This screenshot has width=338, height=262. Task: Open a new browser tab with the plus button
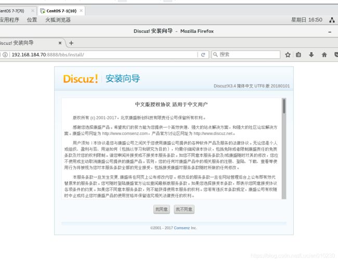pos(71,43)
